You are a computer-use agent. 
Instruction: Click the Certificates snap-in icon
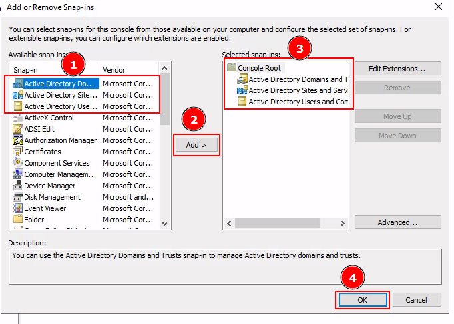[x=18, y=152]
